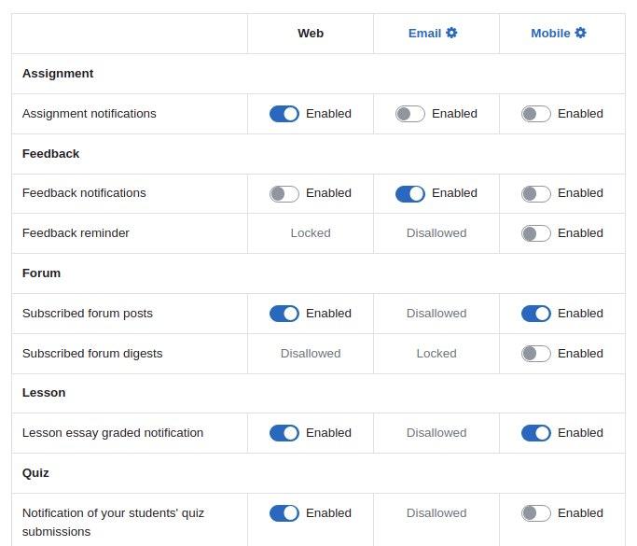The height and width of the screenshot is (546, 637).
Task: Disable Assignment notifications Web toggle
Action: pyautogui.click(x=284, y=114)
